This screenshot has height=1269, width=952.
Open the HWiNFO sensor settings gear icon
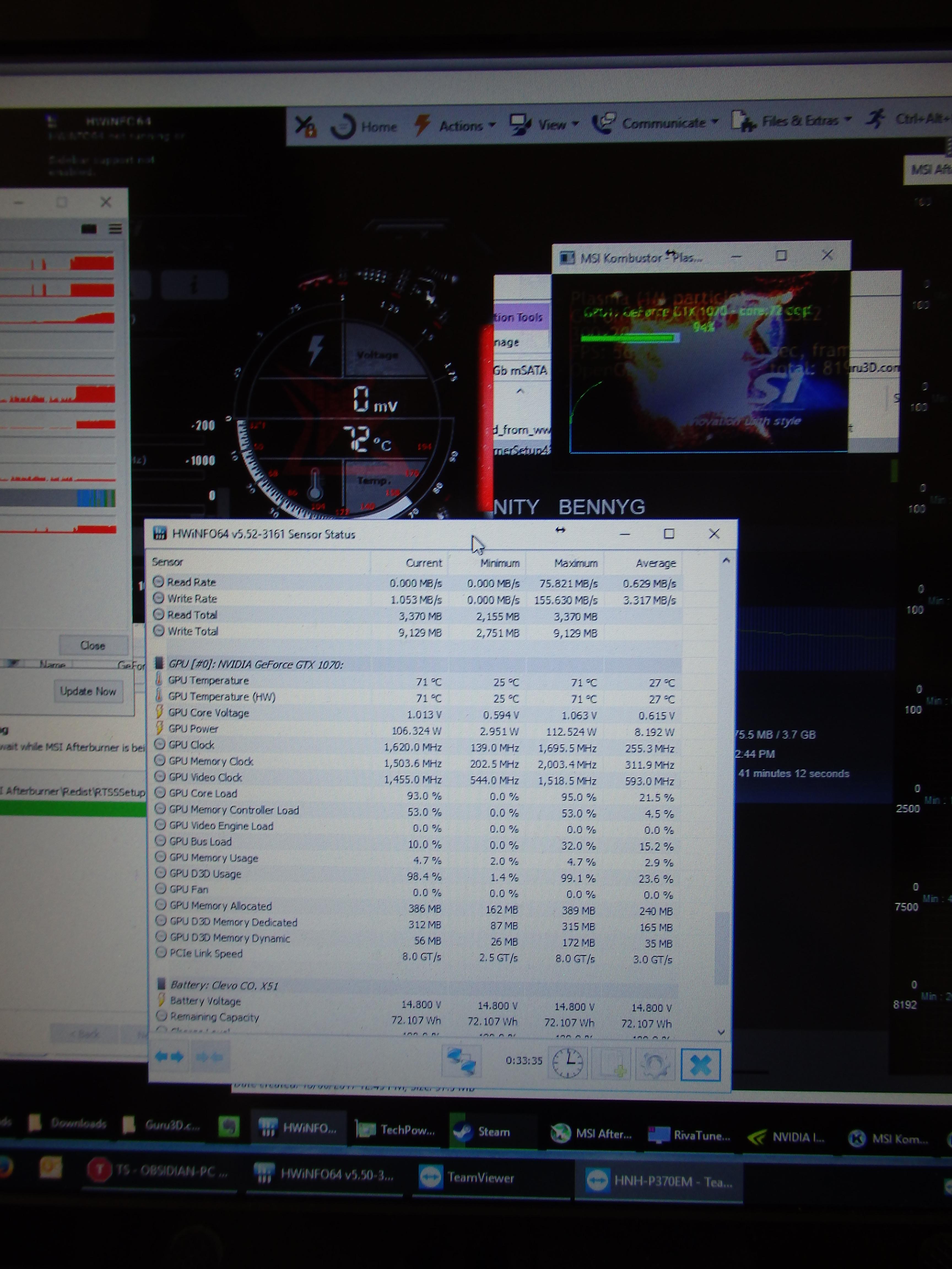(656, 1064)
